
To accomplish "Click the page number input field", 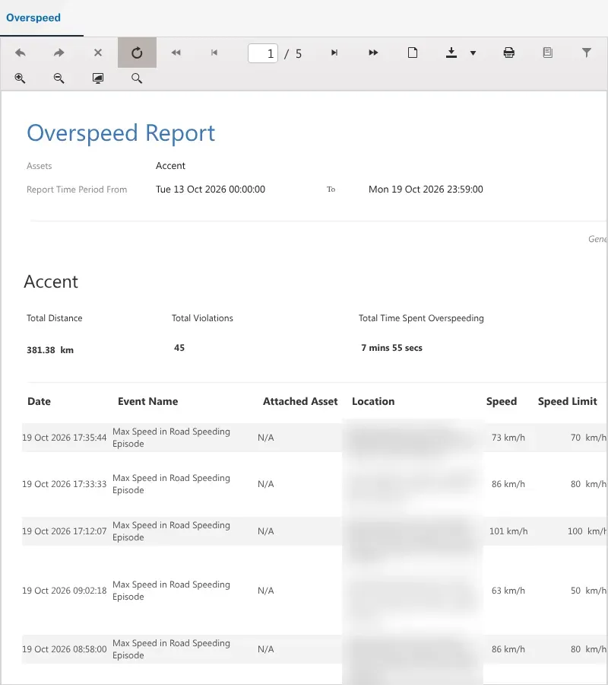I will (262, 53).
